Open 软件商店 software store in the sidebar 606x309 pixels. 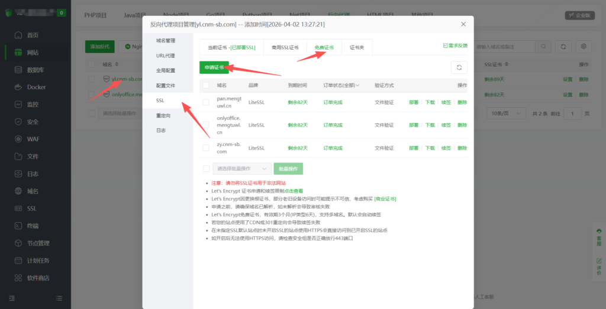tap(38, 278)
